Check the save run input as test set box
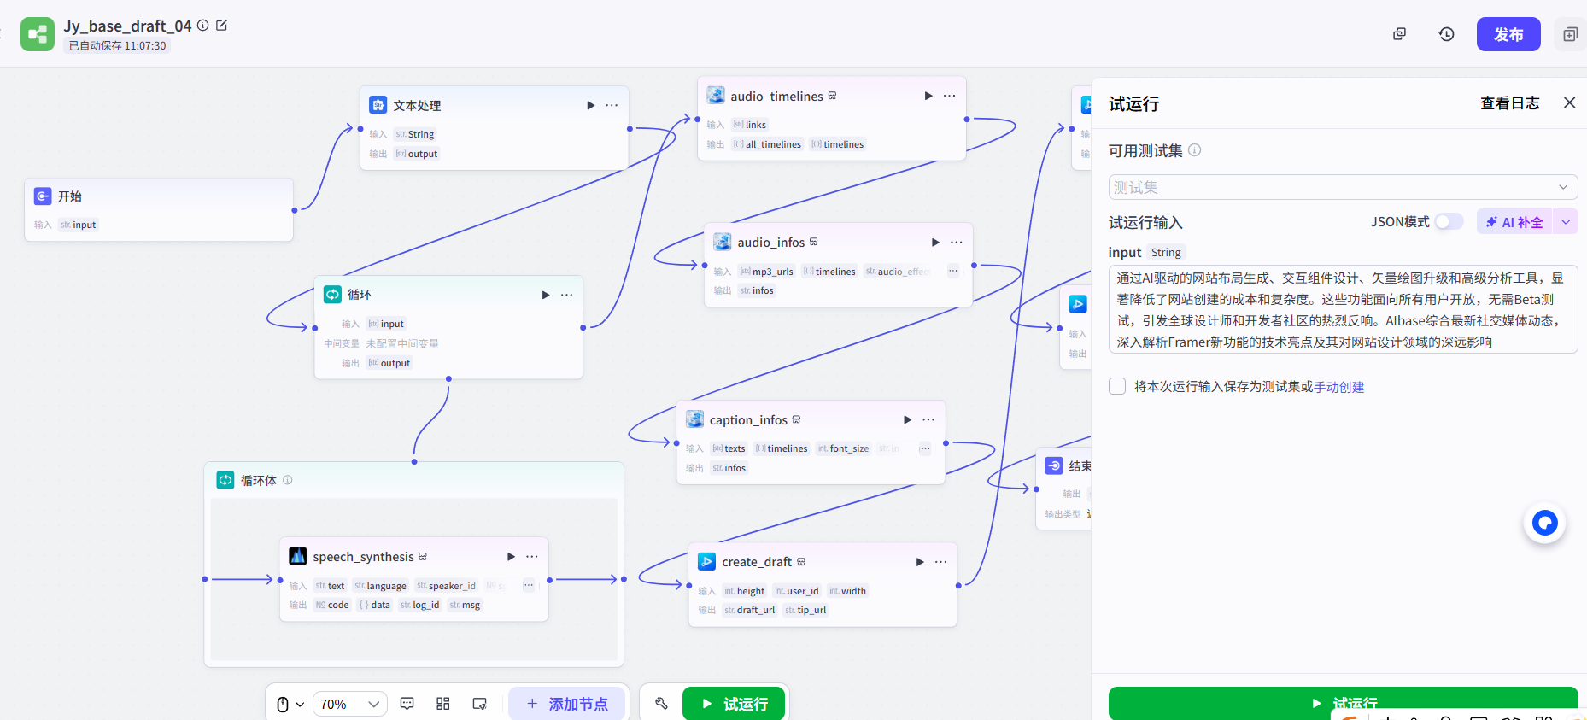Screen dimensions: 1587x720 click(x=1117, y=386)
